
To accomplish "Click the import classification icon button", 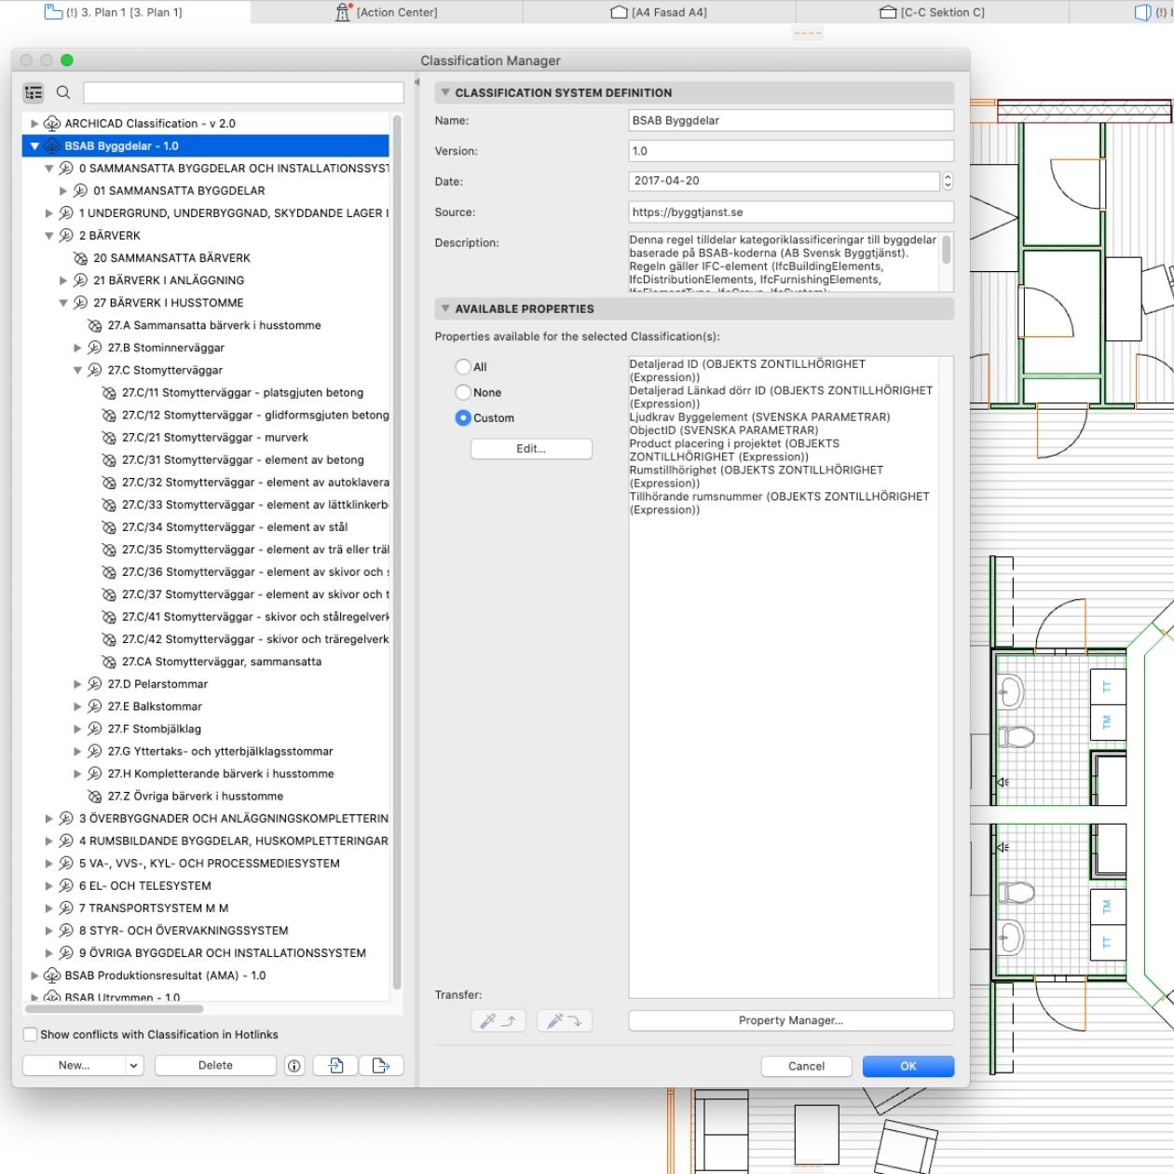I will coord(336,1066).
